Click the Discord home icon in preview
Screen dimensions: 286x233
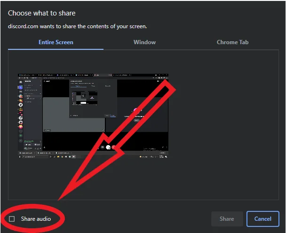20,82
